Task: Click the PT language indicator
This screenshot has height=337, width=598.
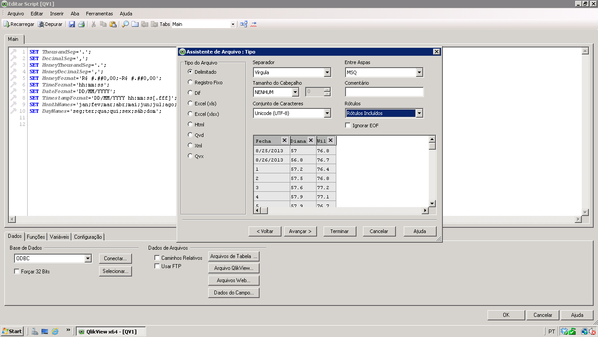Action: [551, 331]
